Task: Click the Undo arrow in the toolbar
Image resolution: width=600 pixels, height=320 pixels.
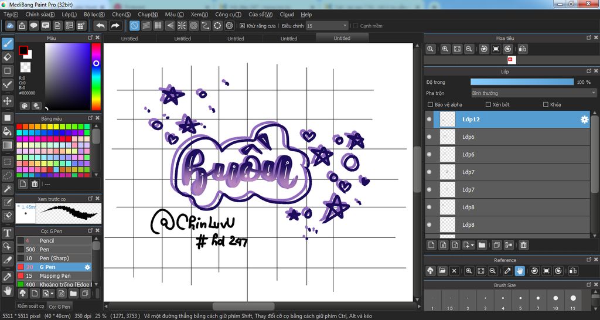Action: [x=101, y=26]
